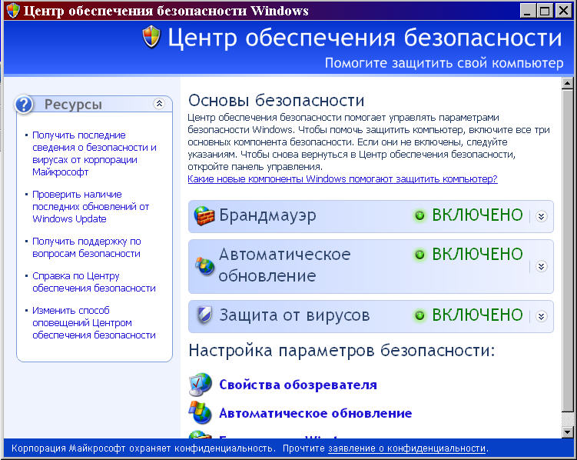The image size is (577, 460).
Task: Click the vertical scrollbar thumb
Action: tap(567, 251)
